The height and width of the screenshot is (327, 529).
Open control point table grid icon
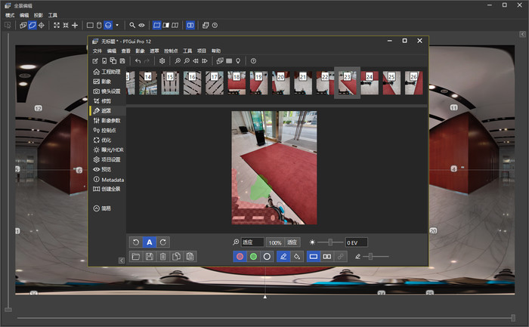(x=229, y=61)
